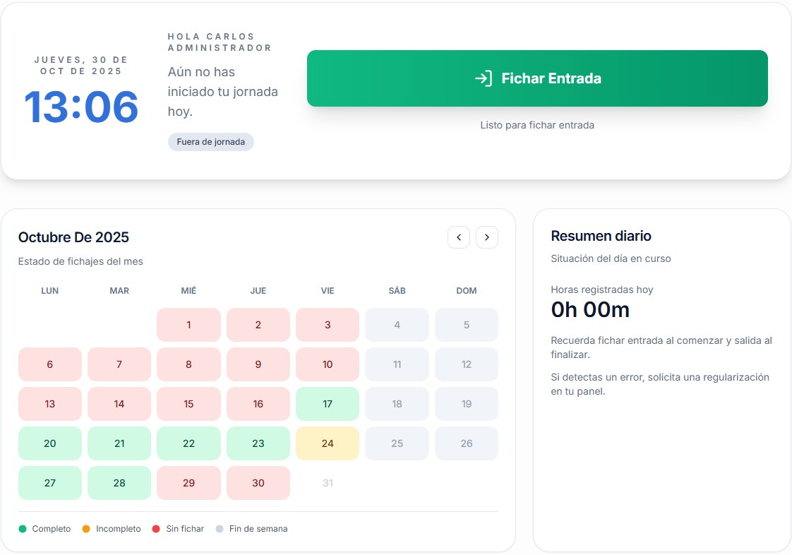Viewport: 792px width, 555px height.
Task: Open the Octubre De 2025 calendar header
Action: tap(73, 237)
